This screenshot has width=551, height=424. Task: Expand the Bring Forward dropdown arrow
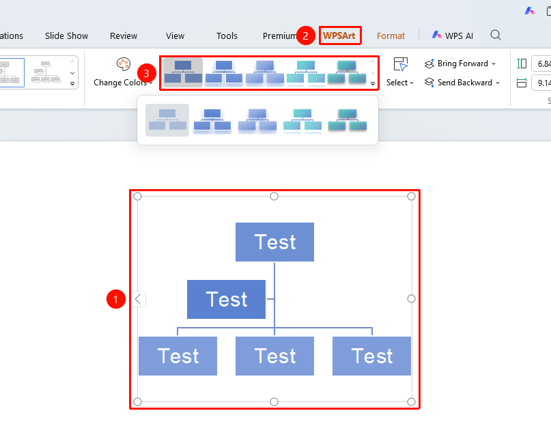point(494,64)
